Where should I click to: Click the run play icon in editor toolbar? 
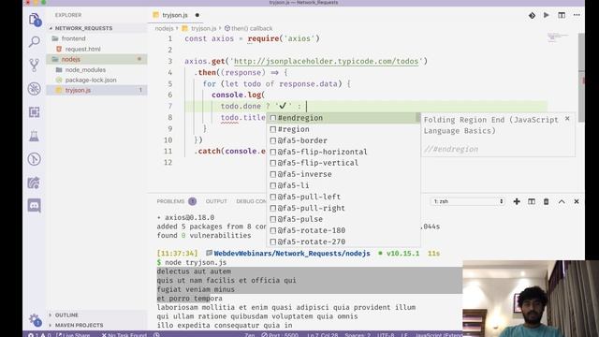tap(547, 15)
